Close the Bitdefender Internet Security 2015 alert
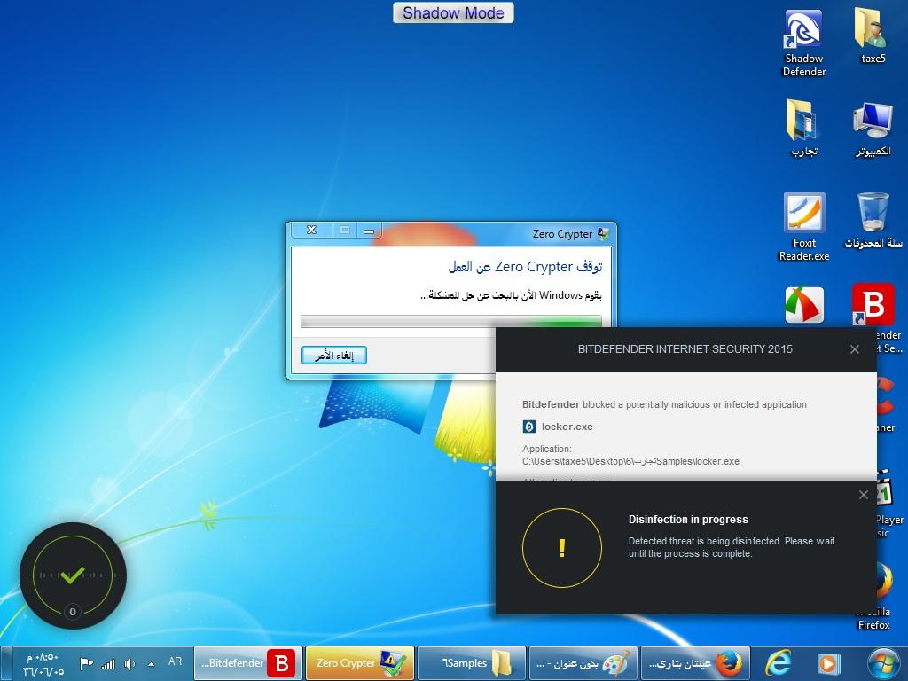This screenshot has height=681, width=908. 854,349
